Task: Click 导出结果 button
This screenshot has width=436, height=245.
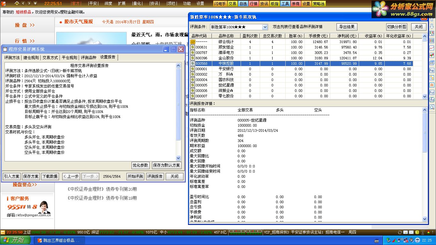Action: click(347, 27)
